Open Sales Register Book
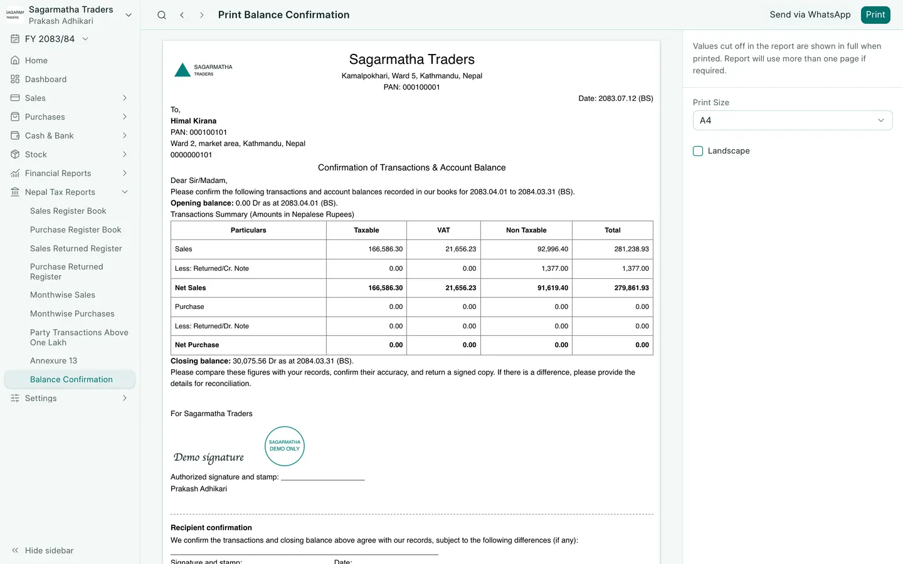The height and width of the screenshot is (564, 903). click(68, 211)
